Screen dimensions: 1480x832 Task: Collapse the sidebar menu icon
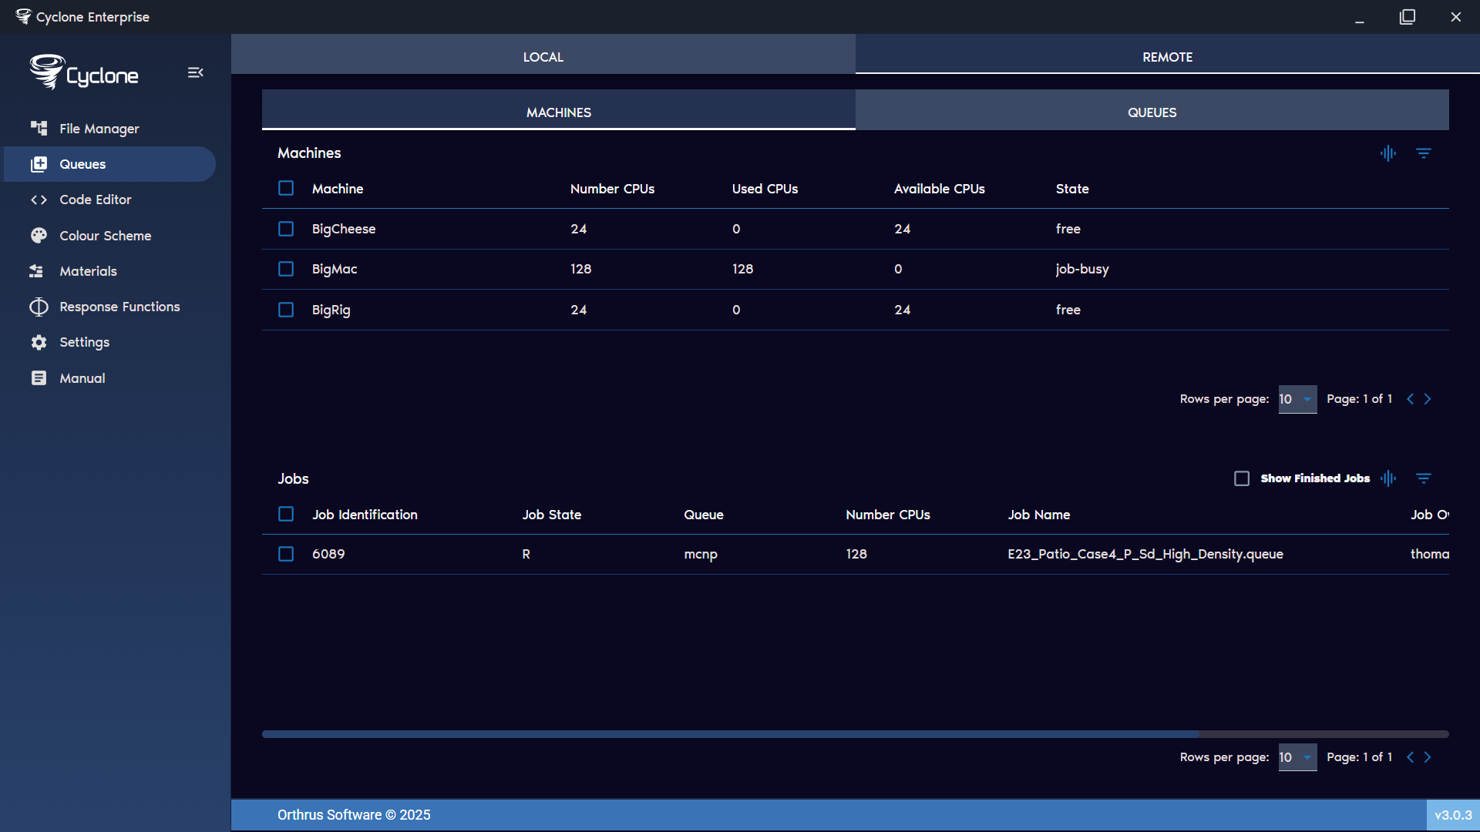coord(195,72)
